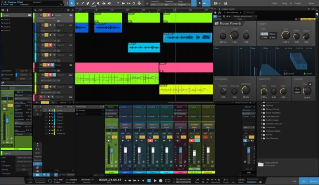Click the Record button in the transport
The image size is (319, 185).
(x=161, y=181)
